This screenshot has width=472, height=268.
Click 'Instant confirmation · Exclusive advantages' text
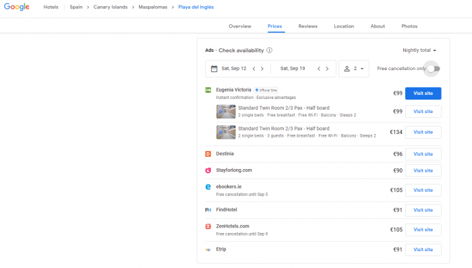click(x=256, y=98)
